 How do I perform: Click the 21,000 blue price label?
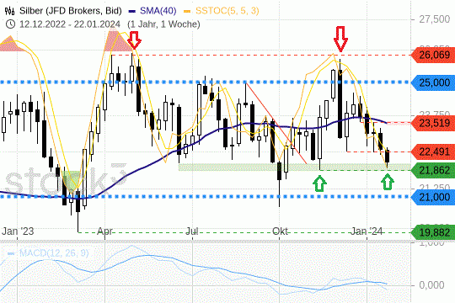point(433,197)
